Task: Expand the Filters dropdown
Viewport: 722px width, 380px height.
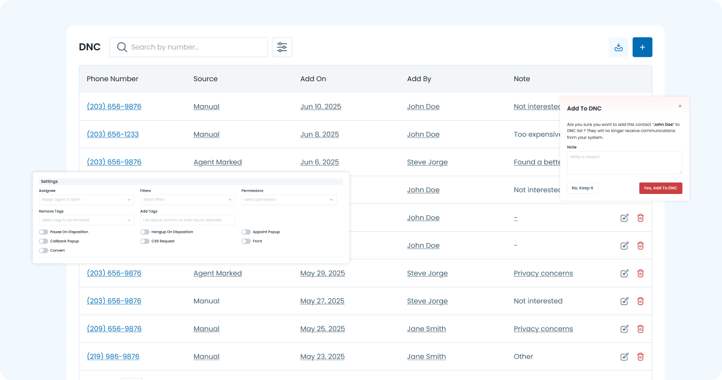Action: [187, 200]
